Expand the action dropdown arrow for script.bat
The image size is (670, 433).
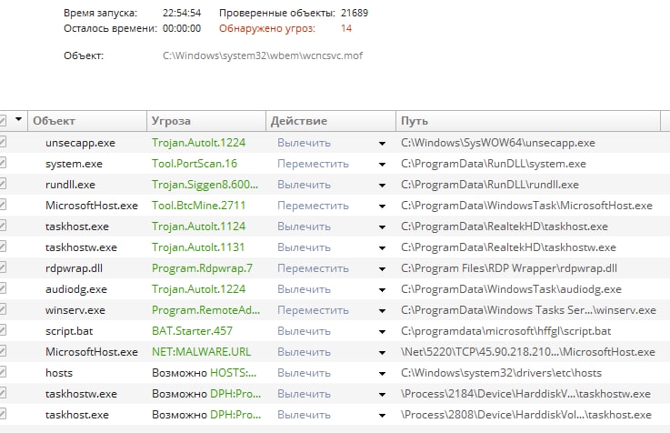[382, 332]
